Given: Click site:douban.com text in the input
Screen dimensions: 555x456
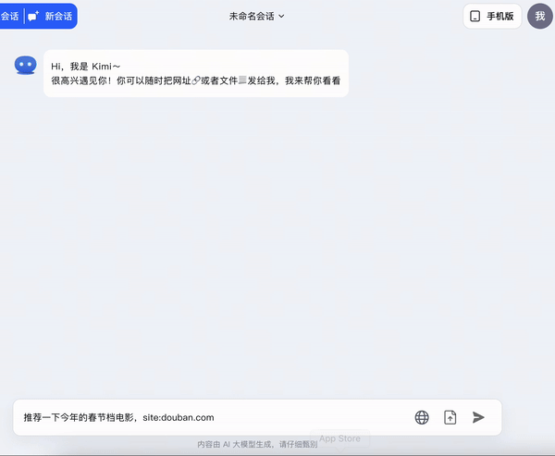Looking at the screenshot, I should tap(179, 417).
